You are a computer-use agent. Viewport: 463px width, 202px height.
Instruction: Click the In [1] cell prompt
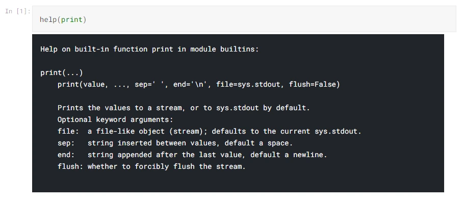18,12
